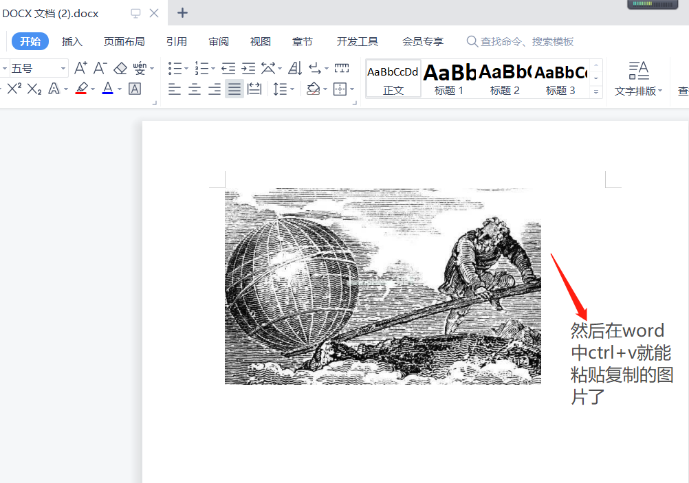Click the paragraph sort icon
Viewport: 689px width, 483px height.
click(294, 68)
